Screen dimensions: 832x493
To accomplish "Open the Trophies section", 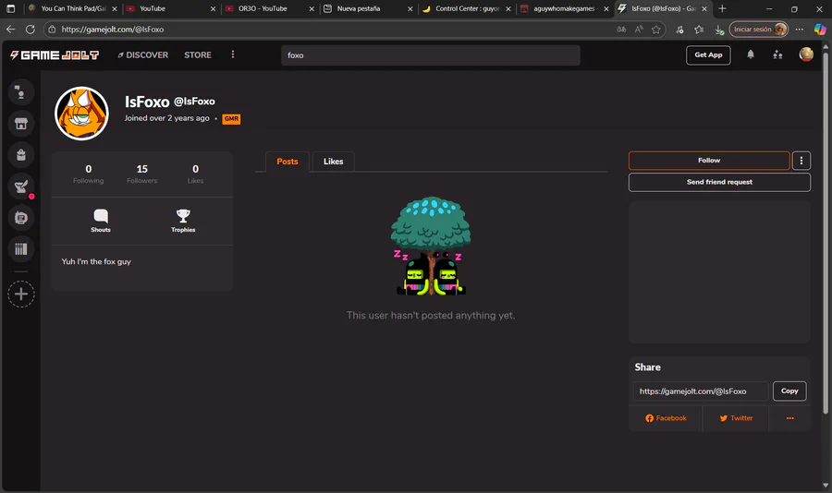I will point(183,221).
